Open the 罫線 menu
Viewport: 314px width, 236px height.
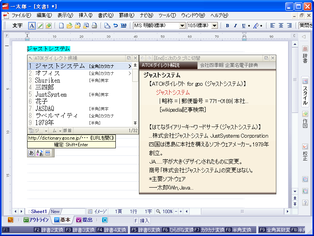click(x=126, y=15)
